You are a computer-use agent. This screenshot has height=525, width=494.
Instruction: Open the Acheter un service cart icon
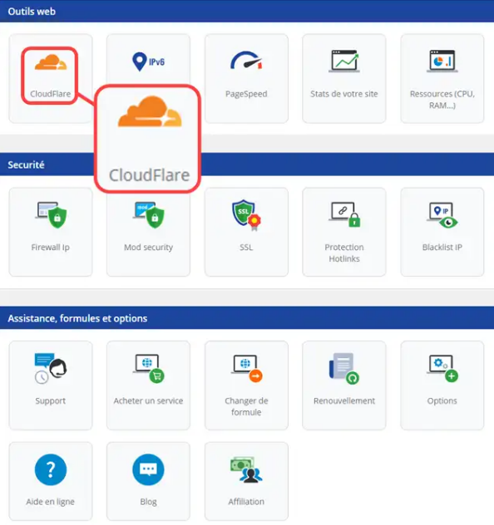[x=149, y=368]
